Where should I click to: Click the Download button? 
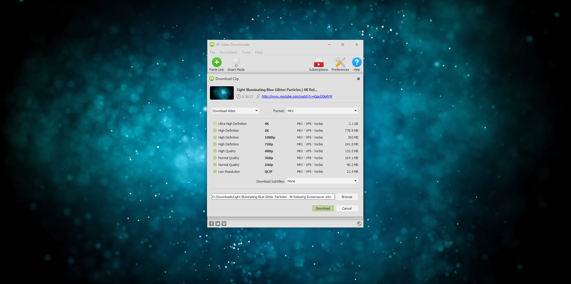coord(323,208)
